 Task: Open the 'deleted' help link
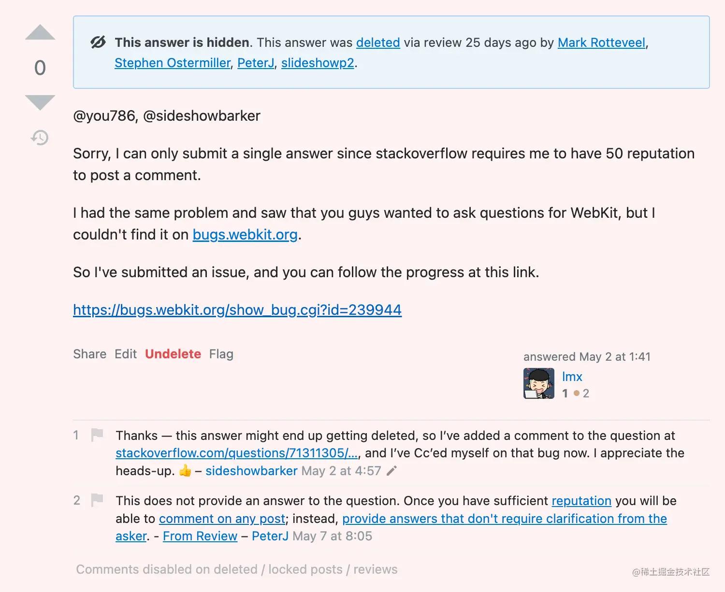point(378,42)
